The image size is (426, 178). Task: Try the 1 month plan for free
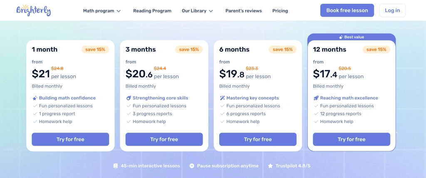70,139
